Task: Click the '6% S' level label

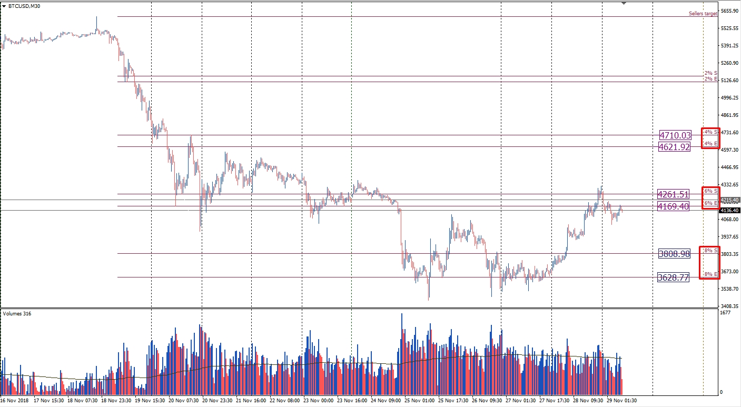Action: (x=711, y=191)
